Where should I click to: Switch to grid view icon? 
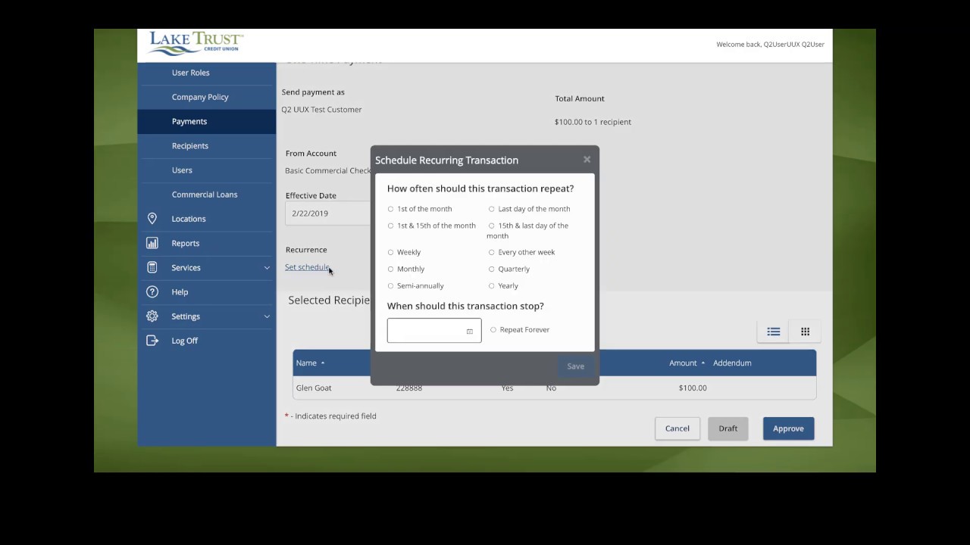[x=806, y=332]
